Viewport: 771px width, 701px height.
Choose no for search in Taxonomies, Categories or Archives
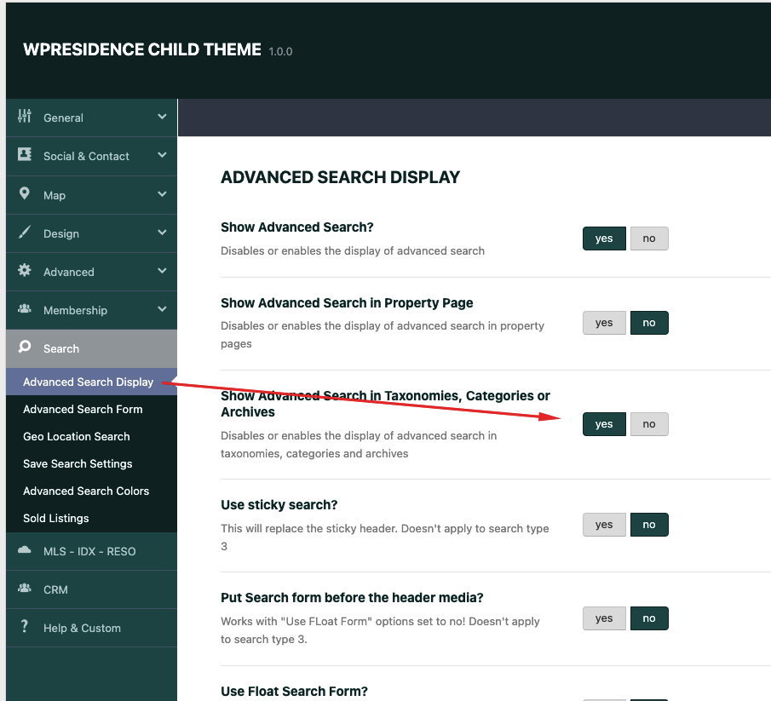[x=649, y=424]
